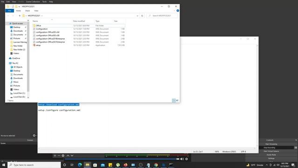Open the View ribbon tab in Explorer
The height and width of the screenshot is (168, 298).
36,11
